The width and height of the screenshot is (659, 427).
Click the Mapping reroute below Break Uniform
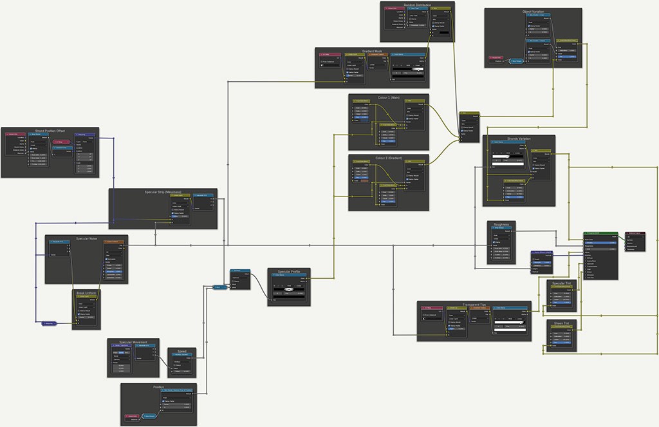click(48, 323)
